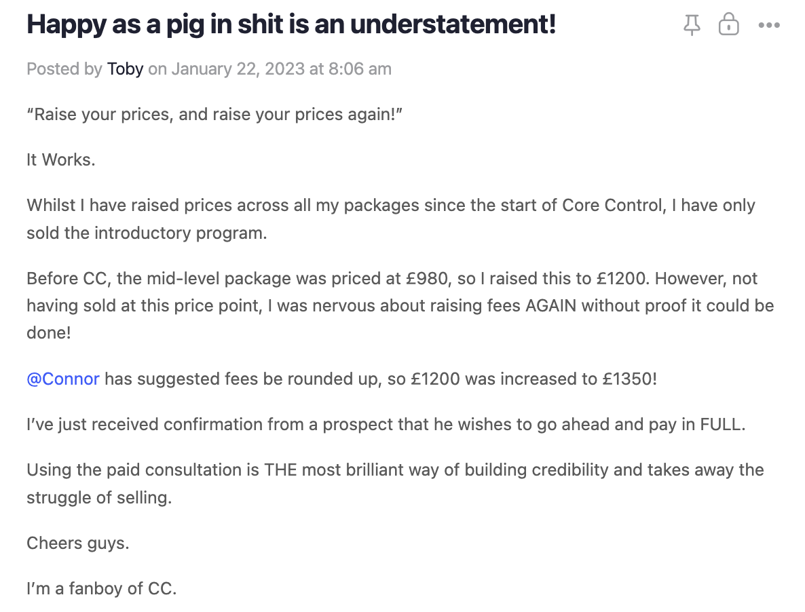This screenshot has width=805, height=612.
Task: Click the "Raise your prices" quote line
Action: (215, 114)
